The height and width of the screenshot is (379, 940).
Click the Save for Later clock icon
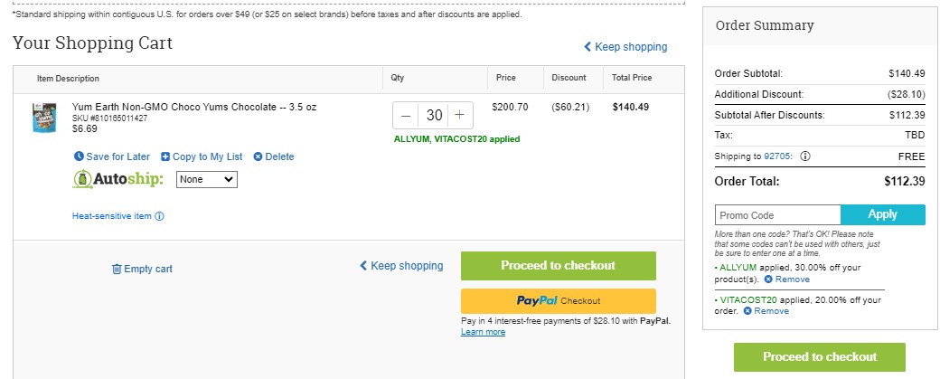79,156
